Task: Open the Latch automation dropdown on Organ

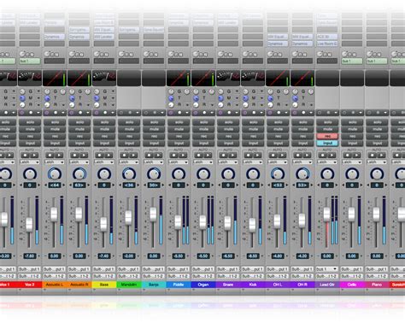Action: click(x=203, y=162)
